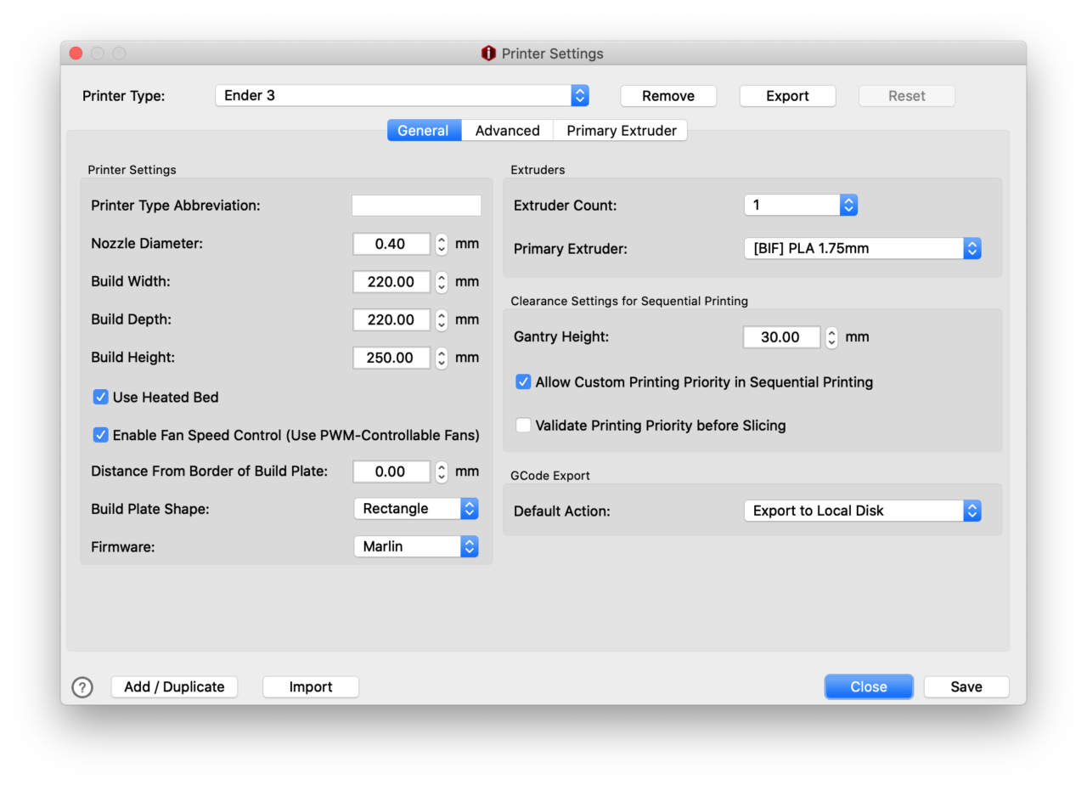Click the Printer Type Abbreviation field
The height and width of the screenshot is (785, 1087).
416,206
